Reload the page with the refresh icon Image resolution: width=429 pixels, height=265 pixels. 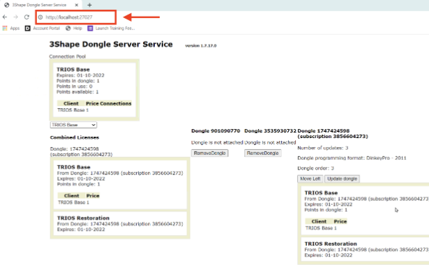(x=27, y=17)
